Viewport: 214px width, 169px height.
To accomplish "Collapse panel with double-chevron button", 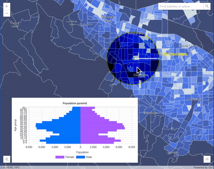I will click(7, 159).
